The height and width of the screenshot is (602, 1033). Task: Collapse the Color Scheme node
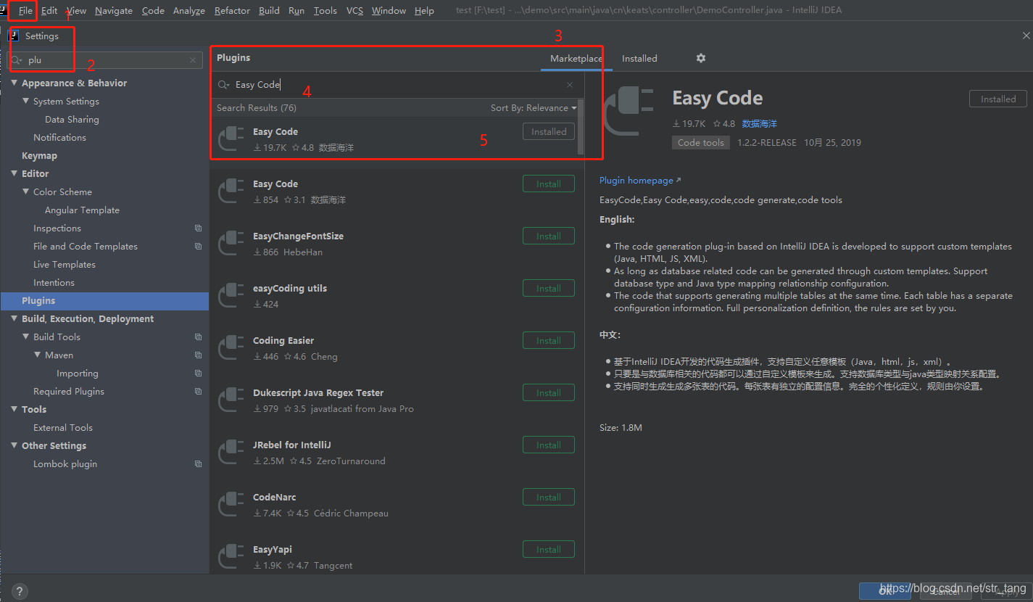(26, 192)
